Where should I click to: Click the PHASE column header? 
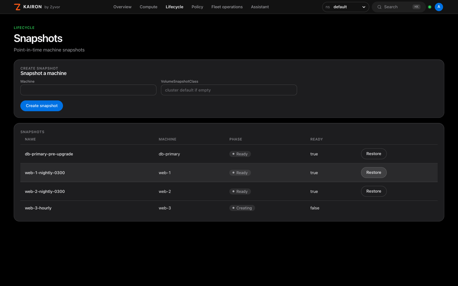[236, 139]
